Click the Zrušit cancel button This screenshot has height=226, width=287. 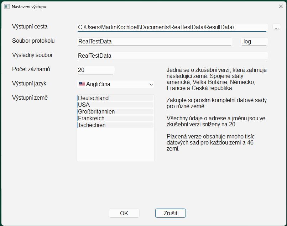(x=171, y=213)
